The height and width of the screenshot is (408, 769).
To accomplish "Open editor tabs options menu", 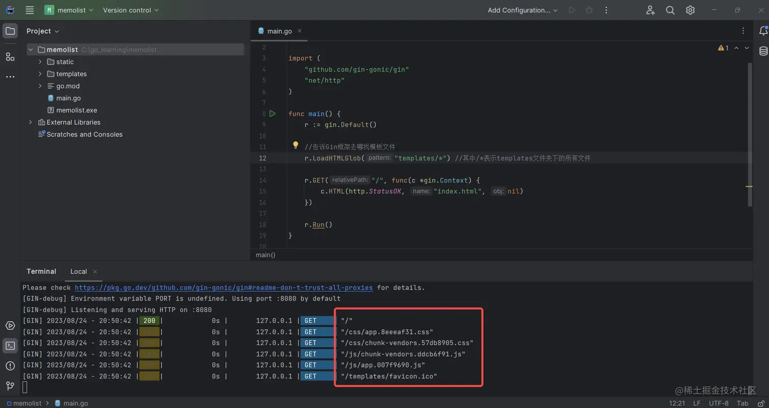I will click(x=744, y=31).
